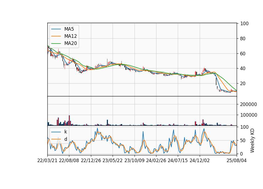Click the tallest volume bar near 22/08/08

[69, 121]
